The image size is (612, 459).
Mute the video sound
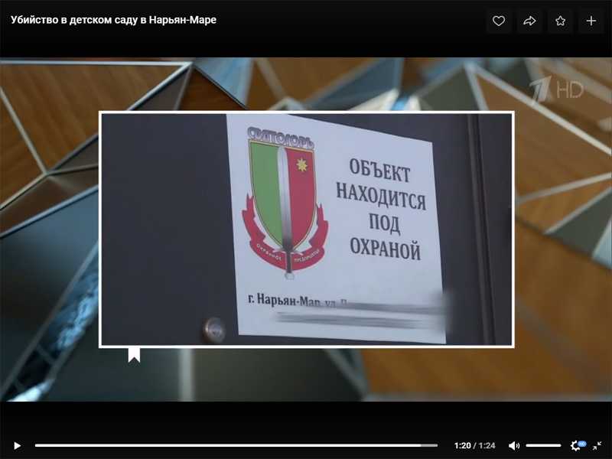[513, 445]
